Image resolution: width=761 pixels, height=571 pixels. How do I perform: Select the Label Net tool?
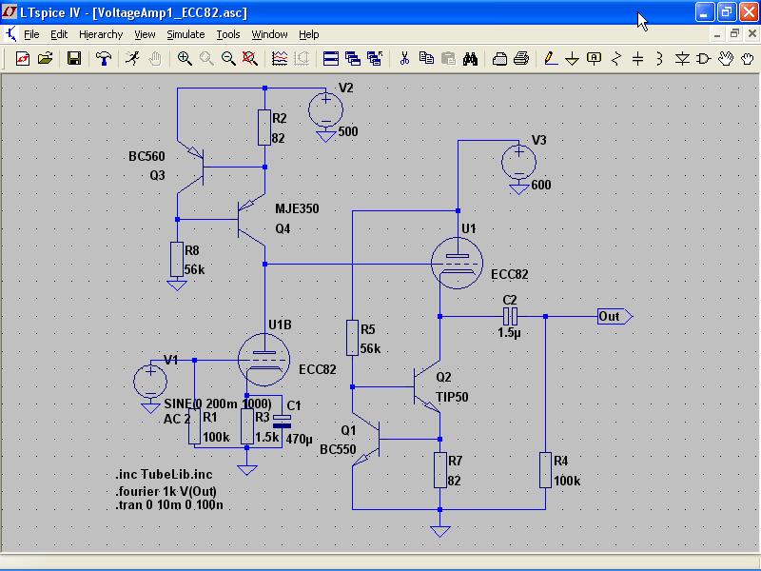click(594, 59)
